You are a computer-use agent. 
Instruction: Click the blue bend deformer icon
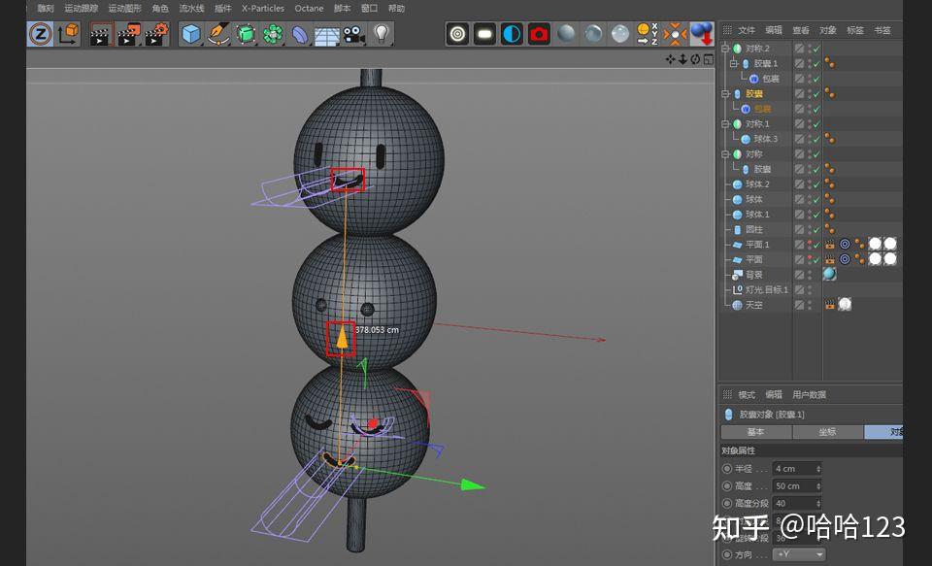301,35
